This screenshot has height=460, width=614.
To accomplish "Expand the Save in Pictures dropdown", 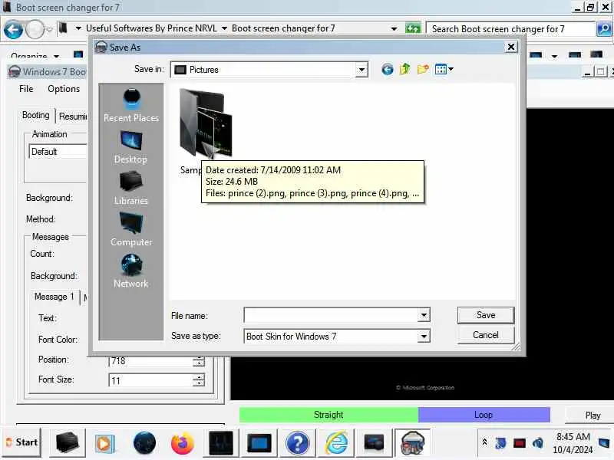I will [361, 70].
